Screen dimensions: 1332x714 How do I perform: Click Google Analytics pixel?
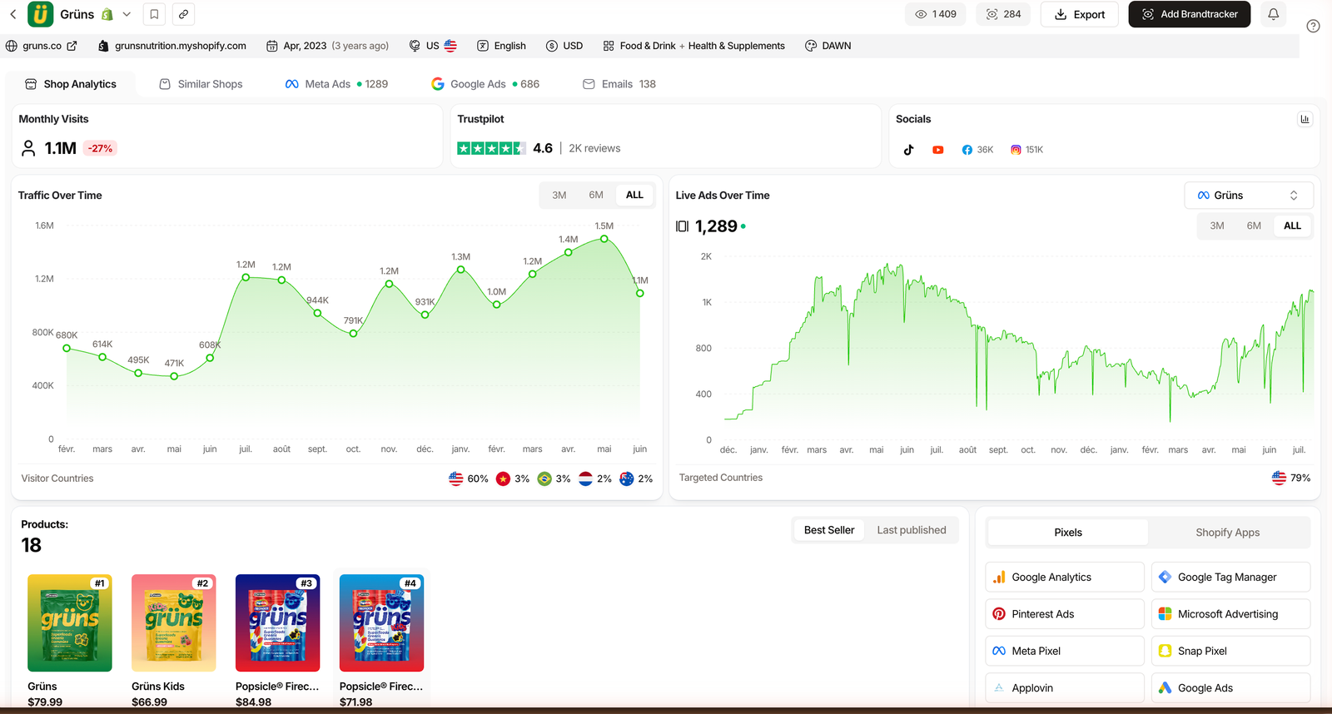point(1065,578)
